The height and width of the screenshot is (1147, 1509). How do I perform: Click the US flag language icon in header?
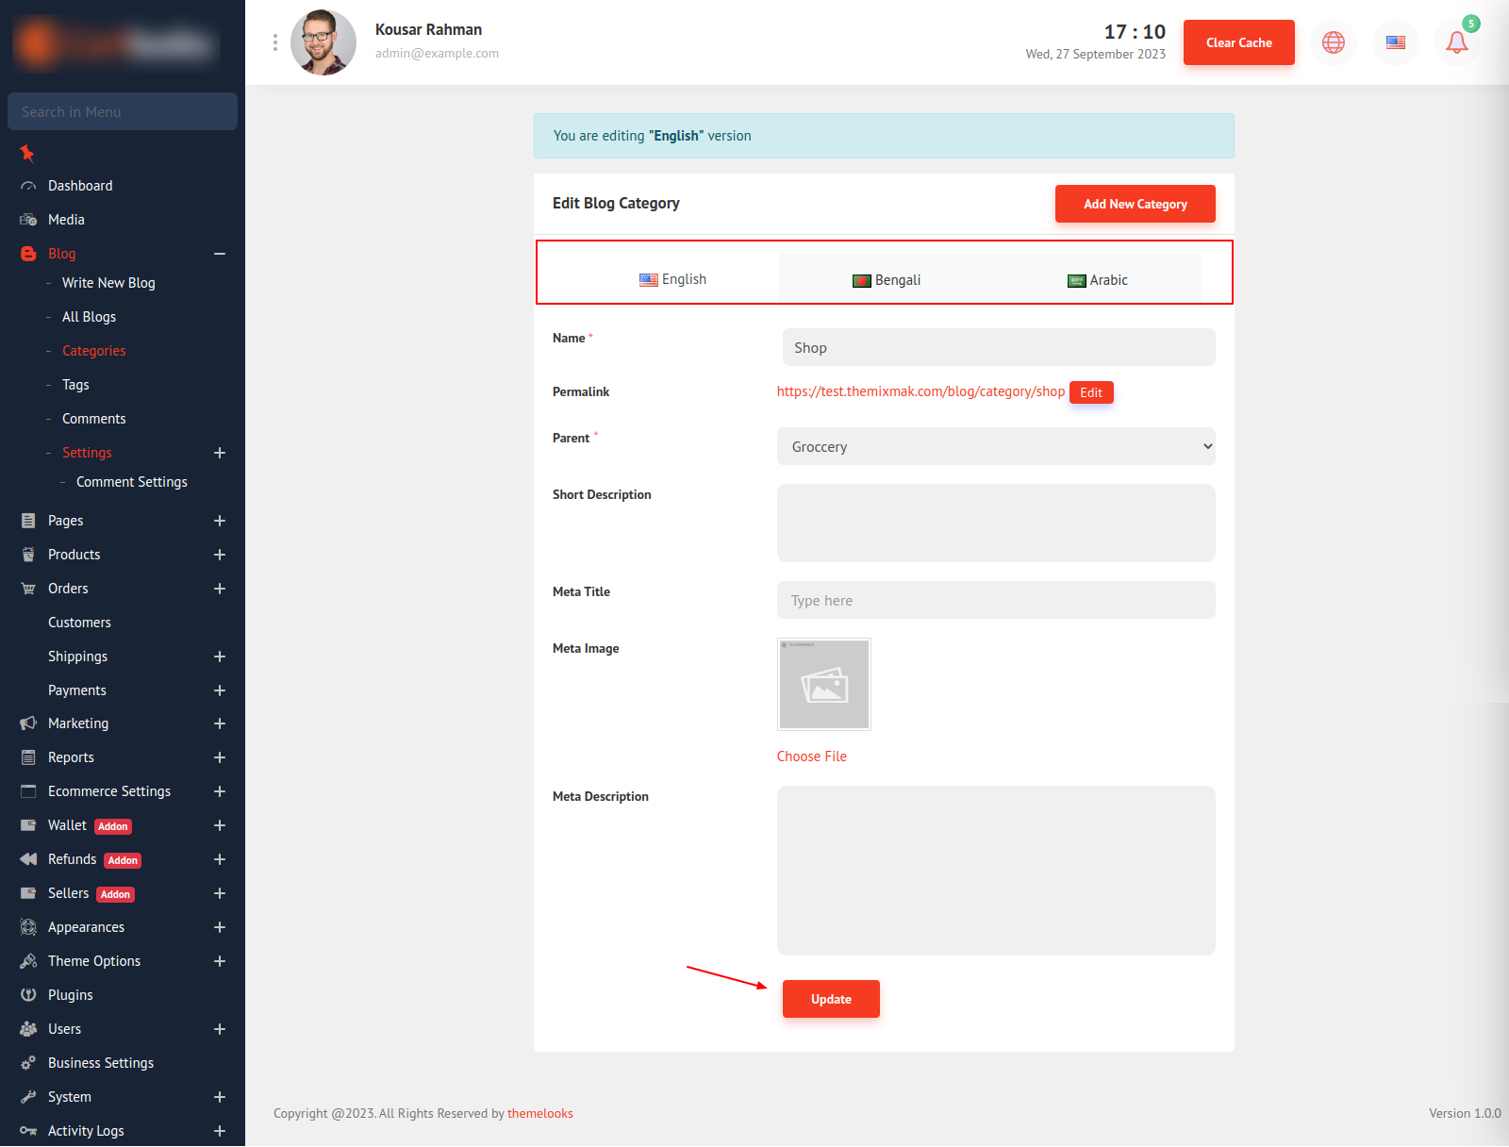1396,42
